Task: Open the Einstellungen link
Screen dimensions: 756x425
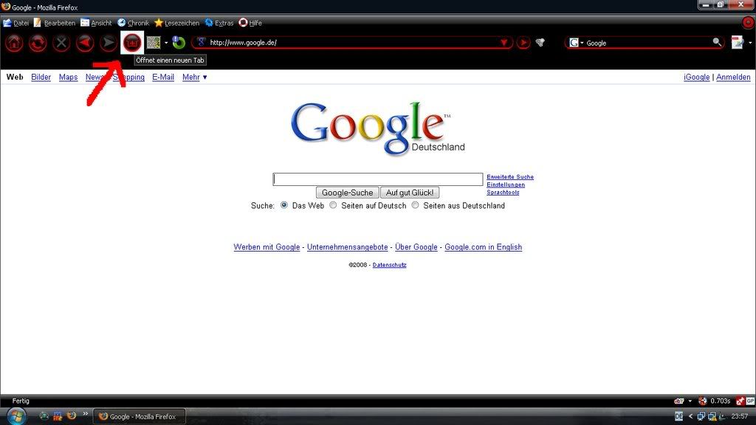Action: 506,184
